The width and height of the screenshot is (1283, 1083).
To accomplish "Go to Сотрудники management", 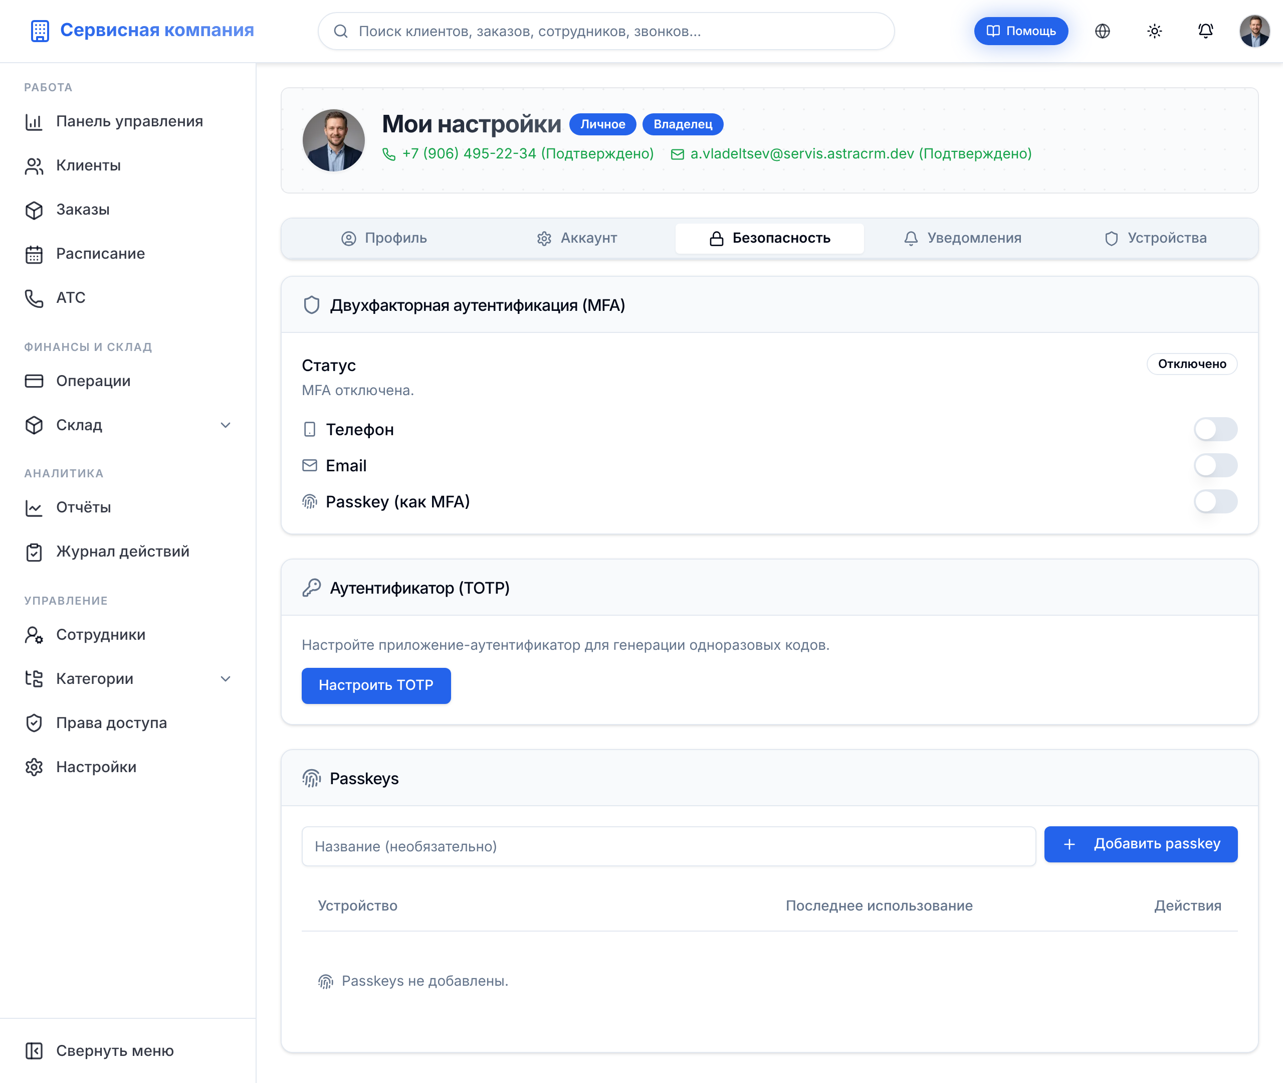I will point(128,635).
